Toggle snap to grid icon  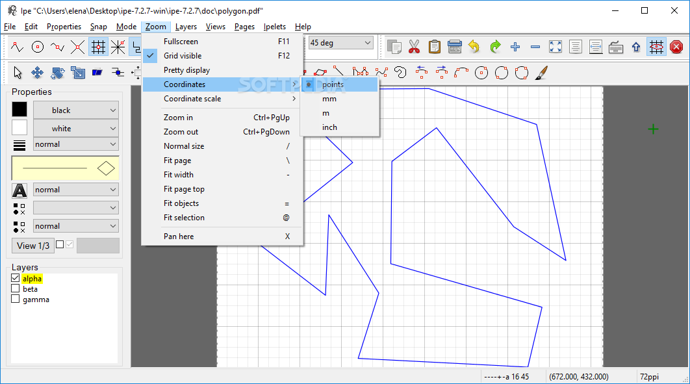point(98,47)
